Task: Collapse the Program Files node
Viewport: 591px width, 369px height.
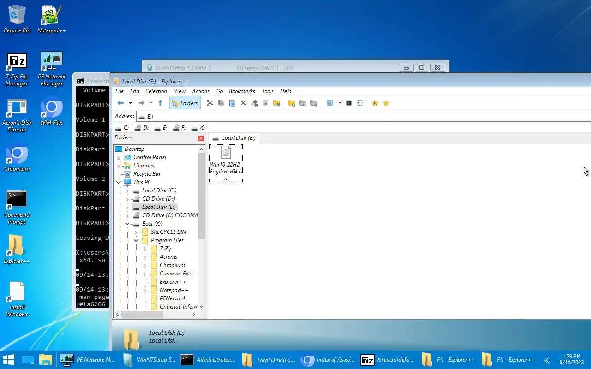Action: click(x=136, y=241)
